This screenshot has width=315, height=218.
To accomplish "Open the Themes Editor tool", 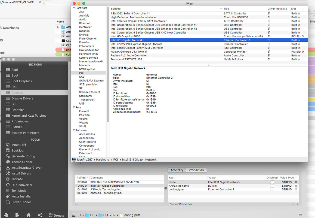I will coord(22,162).
